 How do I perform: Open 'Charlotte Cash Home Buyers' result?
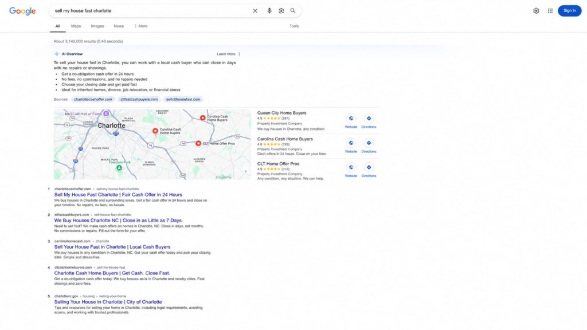pos(112,273)
